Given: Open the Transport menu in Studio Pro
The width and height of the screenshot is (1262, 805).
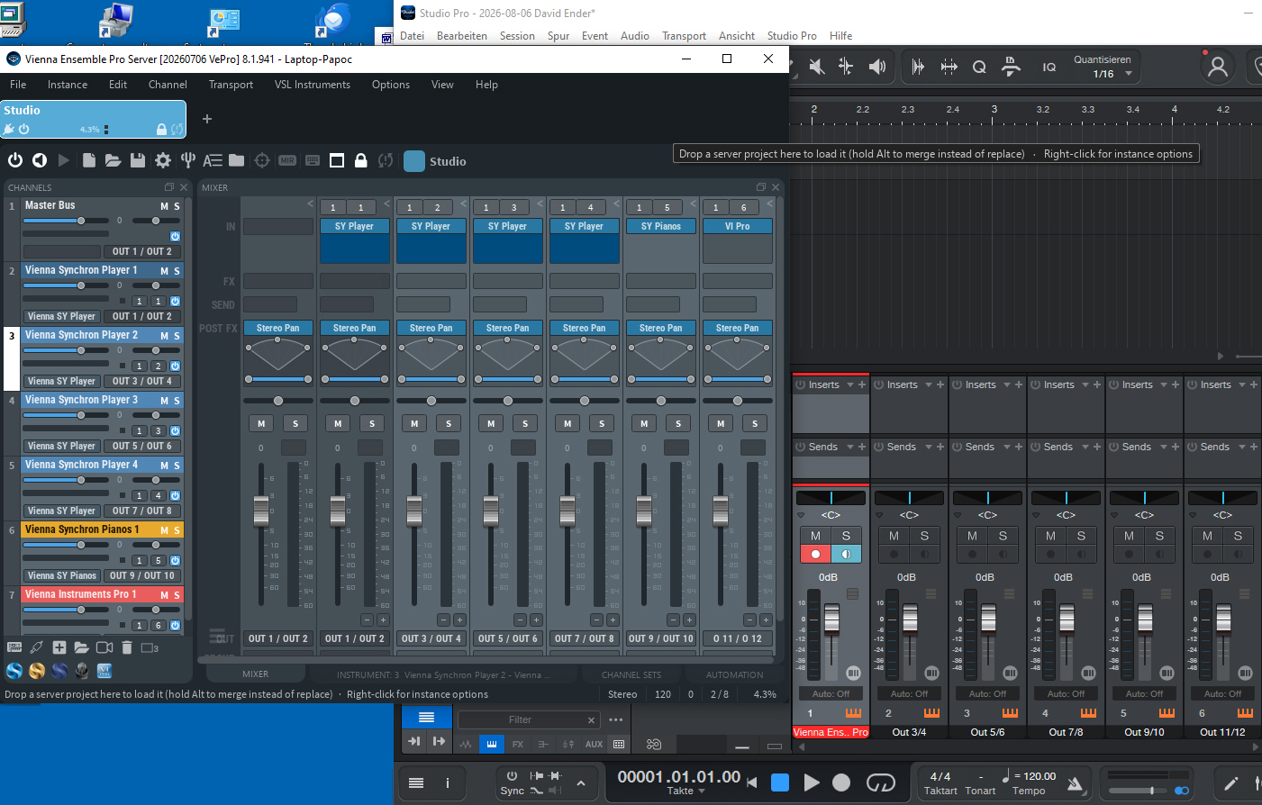Looking at the screenshot, I should click(684, 36).
